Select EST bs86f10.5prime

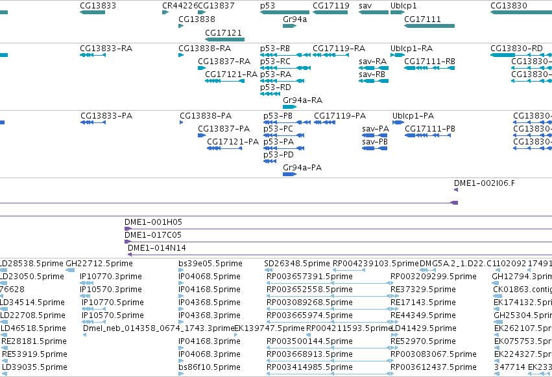point(210,367)
